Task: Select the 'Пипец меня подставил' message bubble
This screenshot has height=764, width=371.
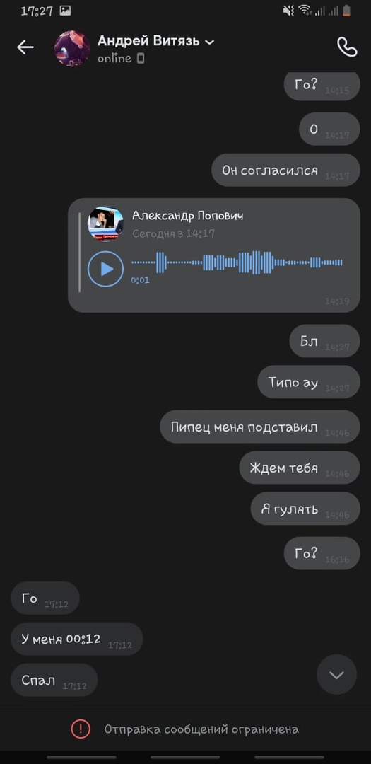Action: (260, 427)
